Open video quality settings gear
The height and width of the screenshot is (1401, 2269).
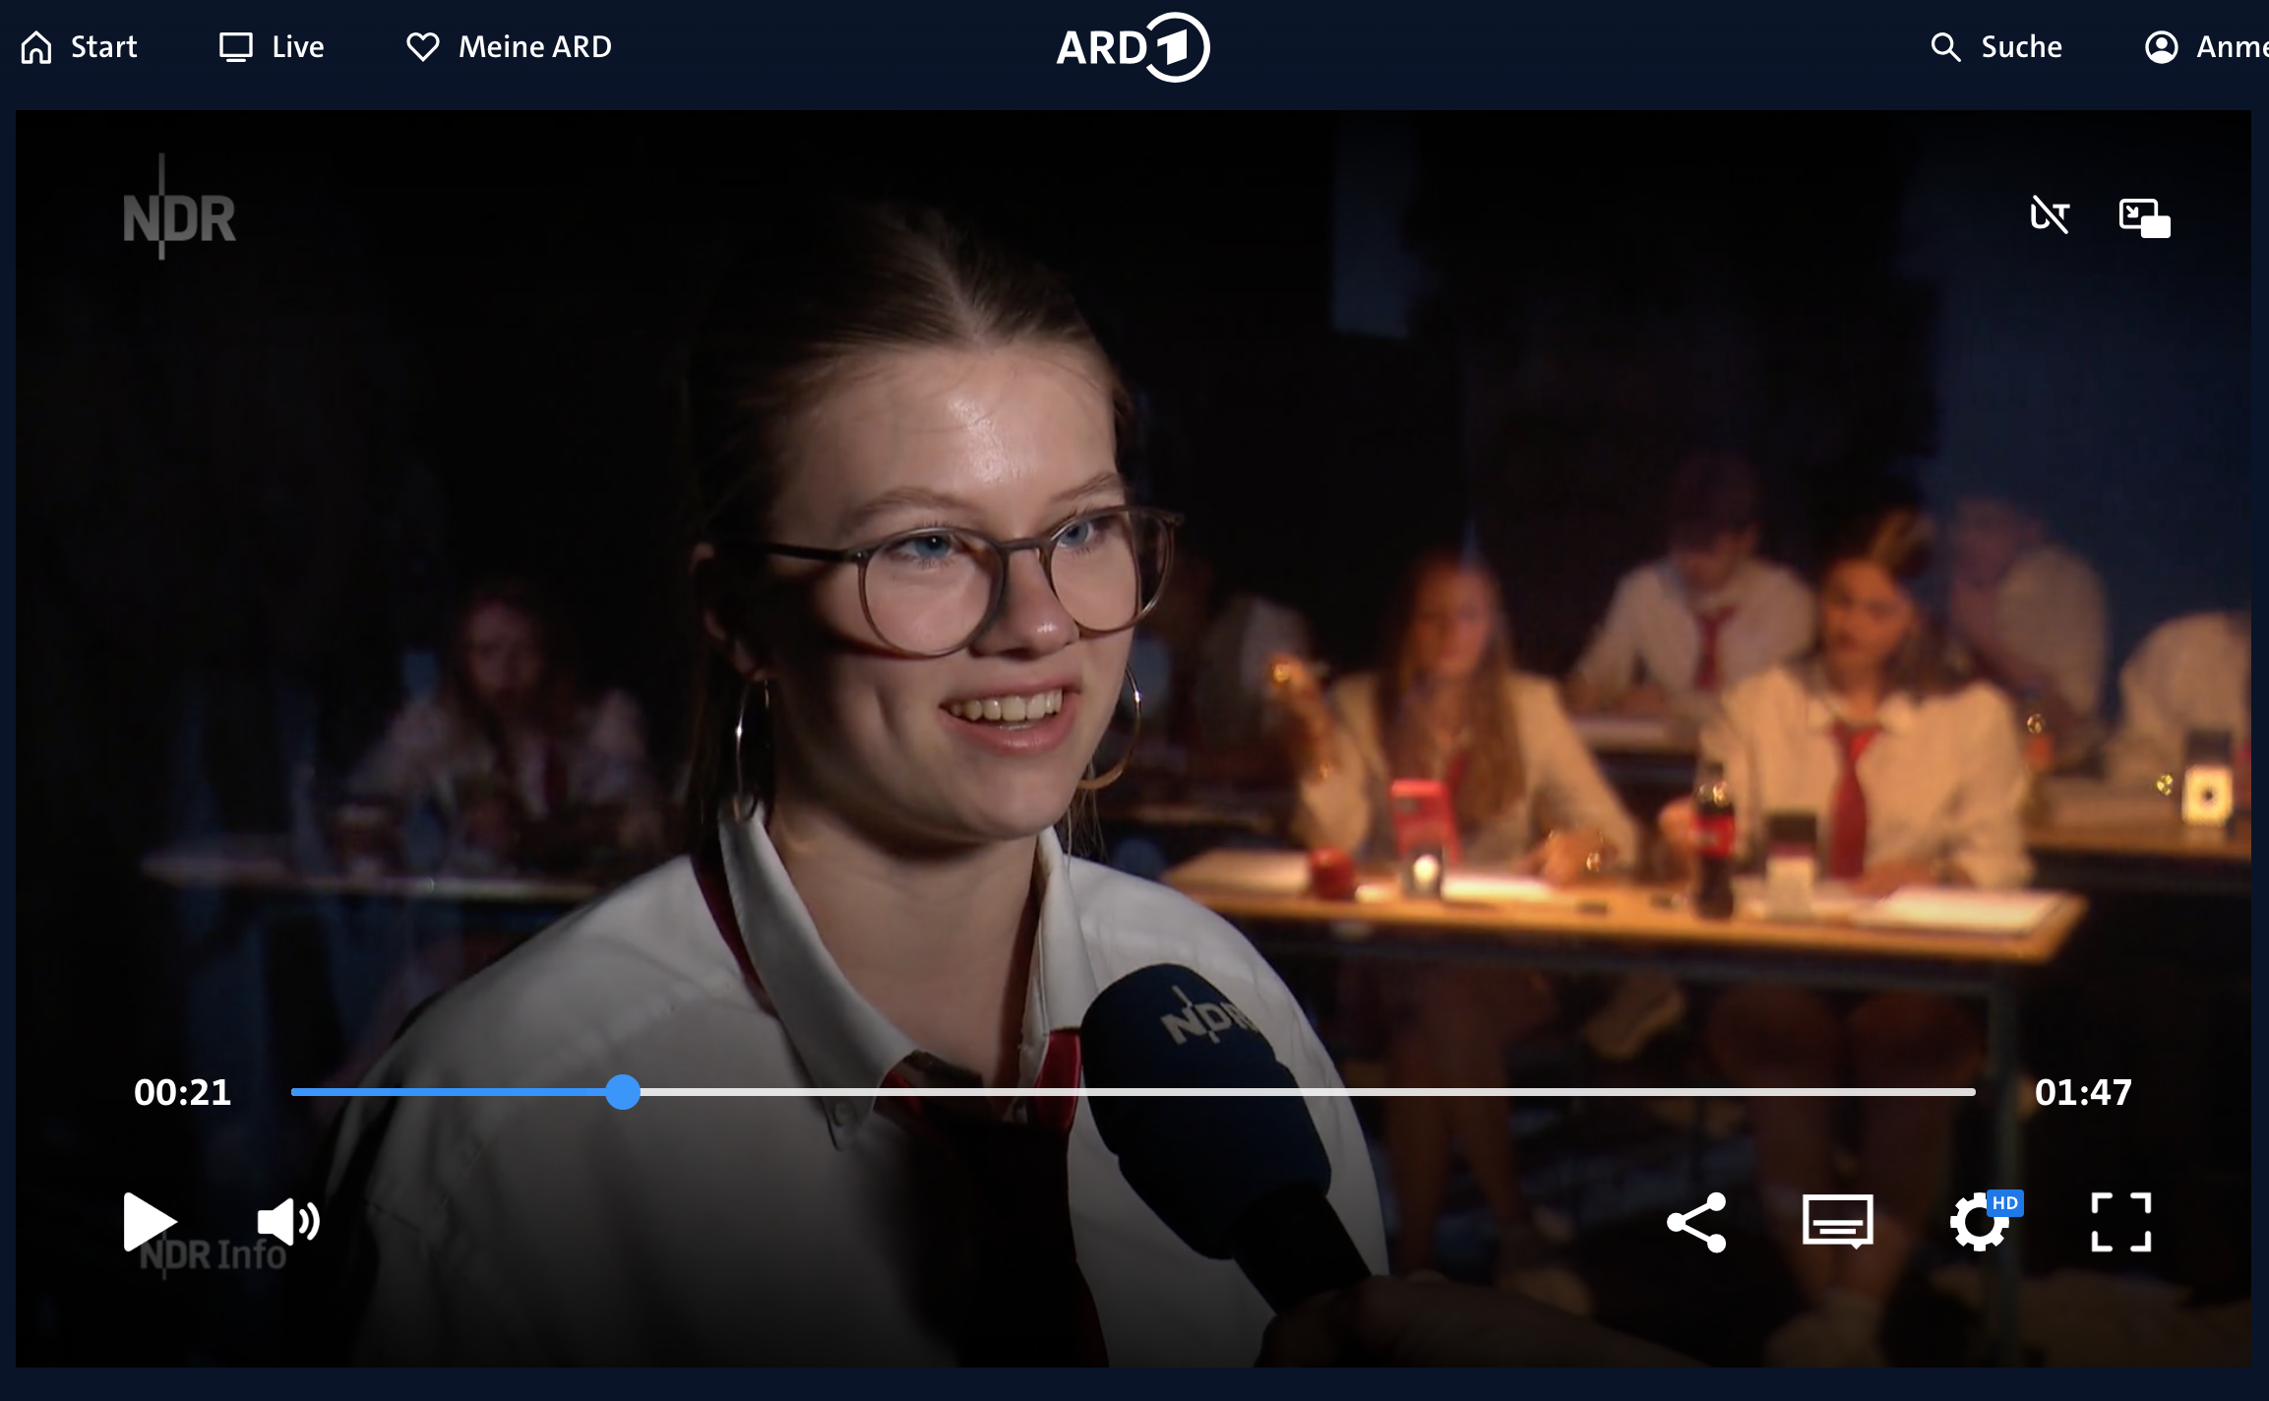click(x=1979, y=1224)
